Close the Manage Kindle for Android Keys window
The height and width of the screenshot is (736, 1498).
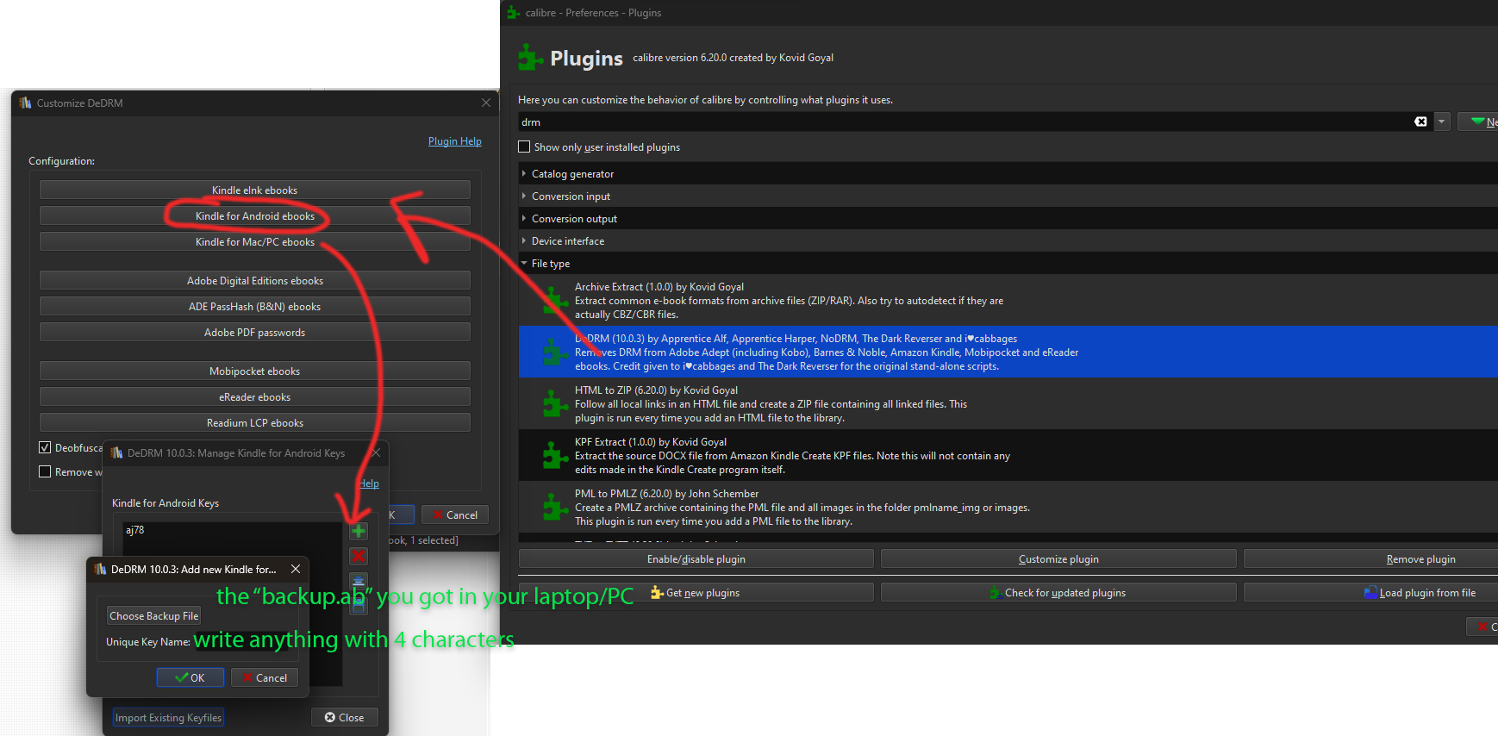click(x=376, y=452)
